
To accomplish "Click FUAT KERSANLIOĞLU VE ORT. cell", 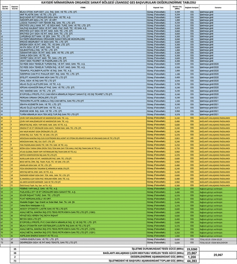I will pyautogui.click(x=83, y=199).
